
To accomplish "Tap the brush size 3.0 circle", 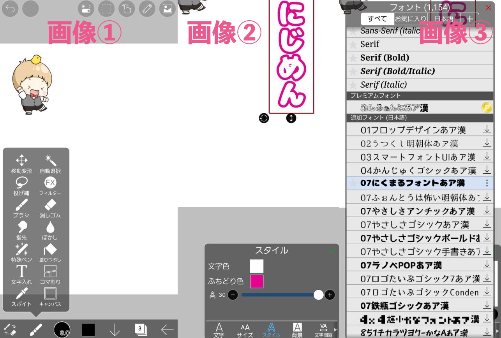I will (62, 329).
